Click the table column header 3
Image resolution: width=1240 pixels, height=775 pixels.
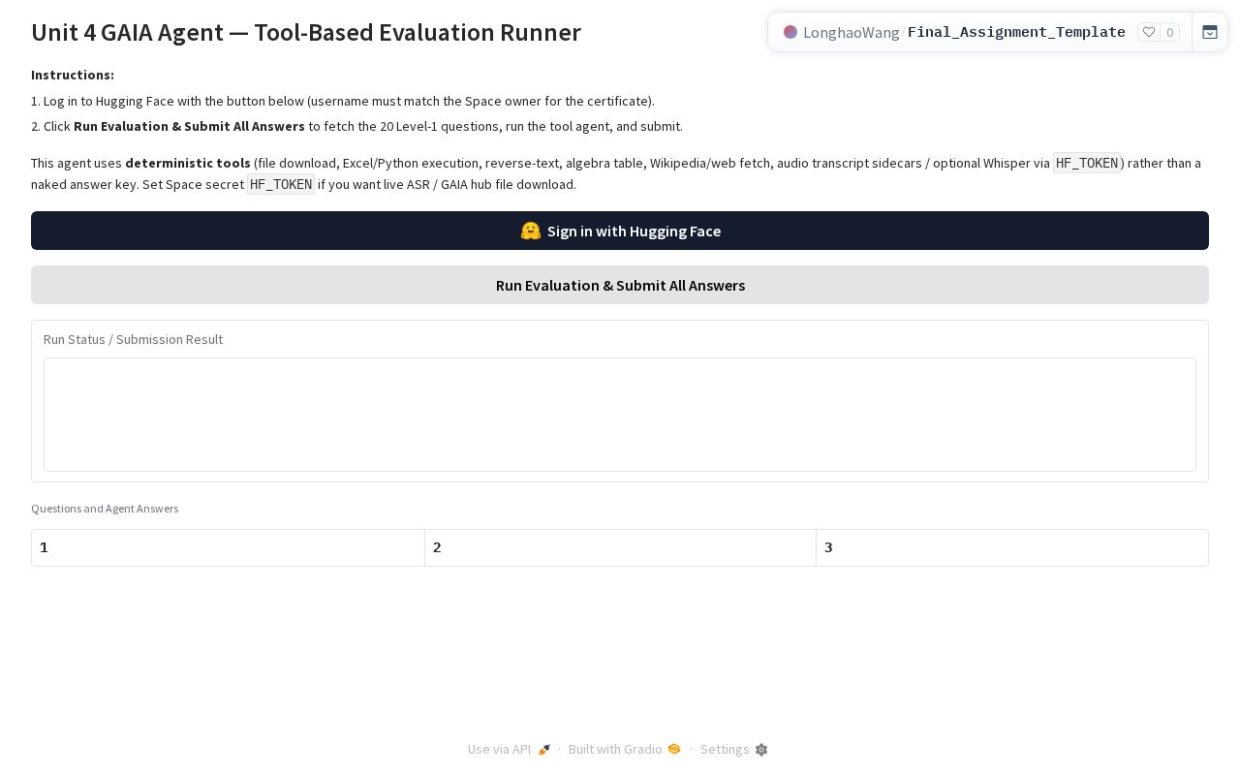pyautogui.click(x=1012, y=547)
